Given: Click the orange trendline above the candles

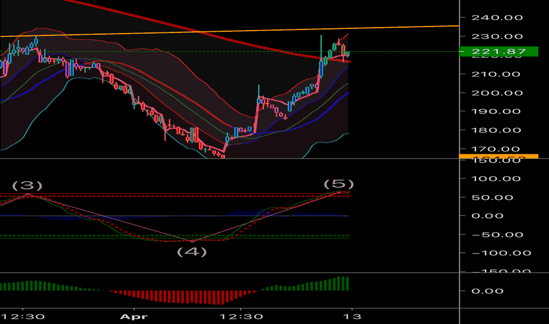Looking at the screenshot, I should tap(229, 31).
